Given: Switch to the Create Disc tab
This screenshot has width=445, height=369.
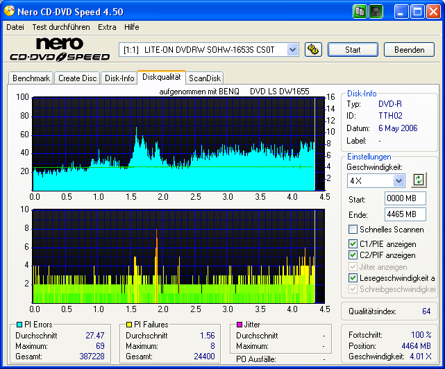Looking at the screenshot, I should pyautogui.click(x=78, y=78).
